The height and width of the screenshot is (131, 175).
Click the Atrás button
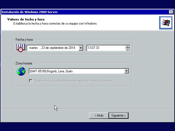click(99, 115)
